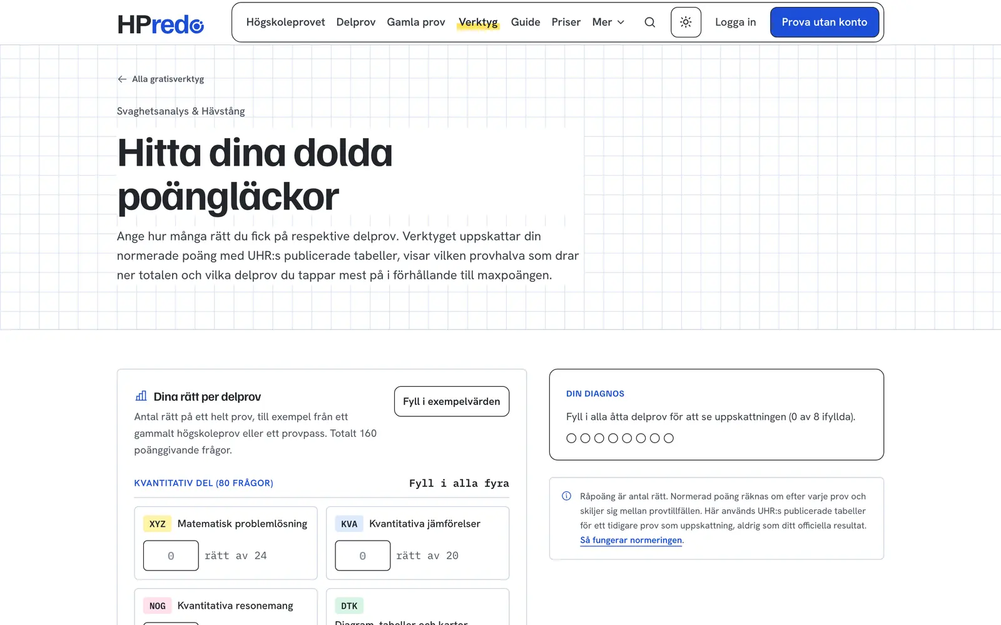
Task: Click Kvantitativa jämförelser label
Action: [x=425, y=524]
